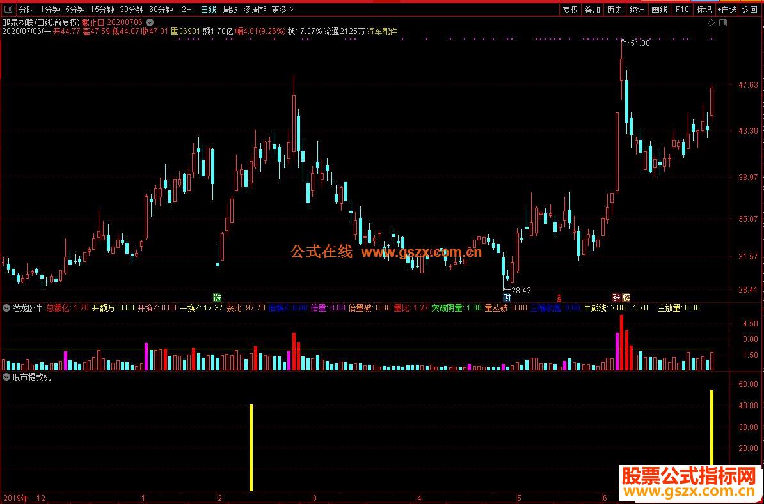Click 一换Z: 17.37 indicator value
764x504 pixels.
(x=201, y=308)
